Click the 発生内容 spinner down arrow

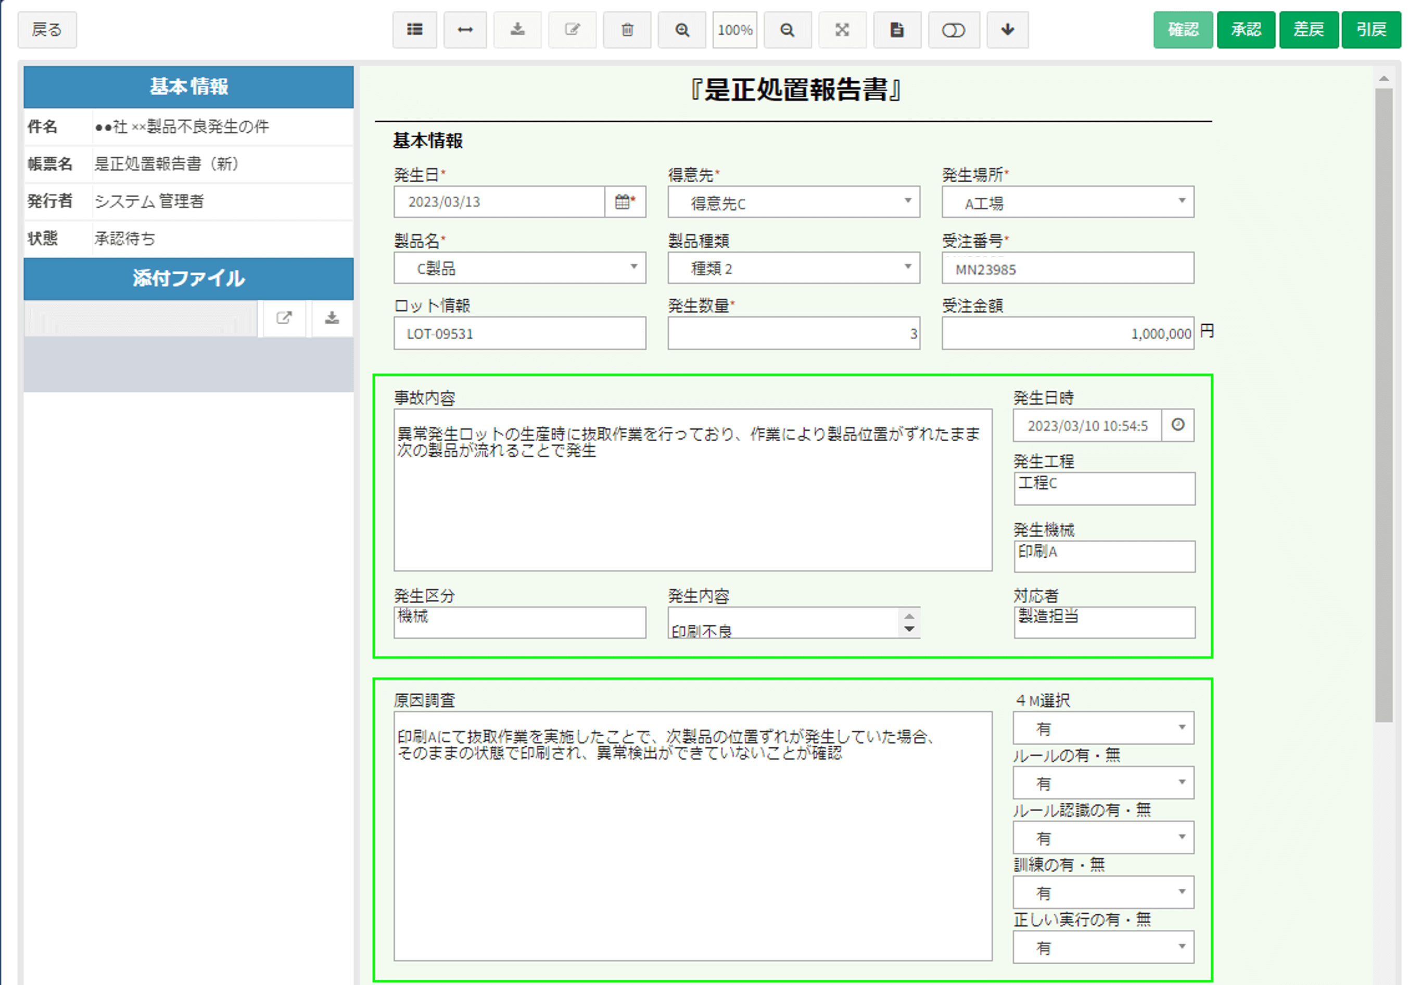click(x=909, y=629)
